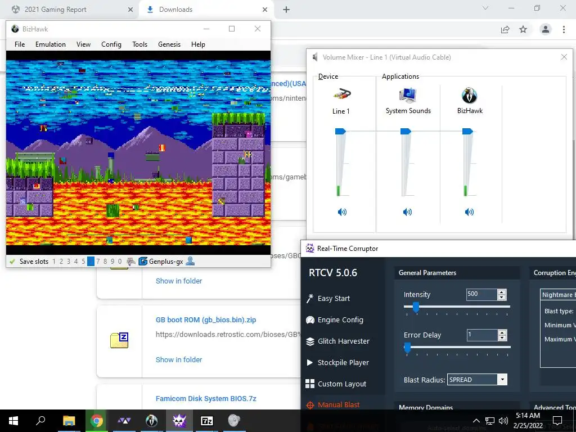Click the grey bird icon in BizHawk status bar
576x432 pixels.
point(130,262)
